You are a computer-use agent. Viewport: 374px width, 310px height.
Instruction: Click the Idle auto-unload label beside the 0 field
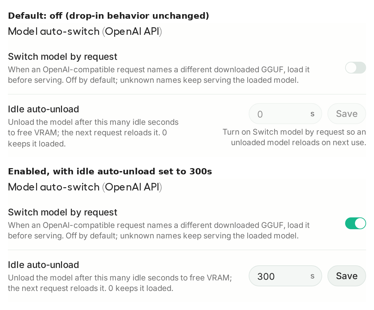click(43, 109)
